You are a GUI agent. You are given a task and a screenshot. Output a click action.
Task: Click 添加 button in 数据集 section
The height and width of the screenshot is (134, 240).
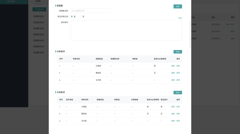(177, 6)
